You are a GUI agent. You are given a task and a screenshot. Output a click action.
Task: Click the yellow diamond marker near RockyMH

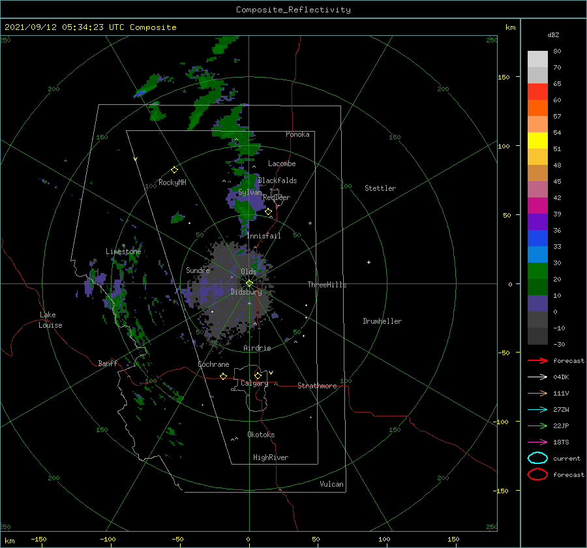[174, 170]
